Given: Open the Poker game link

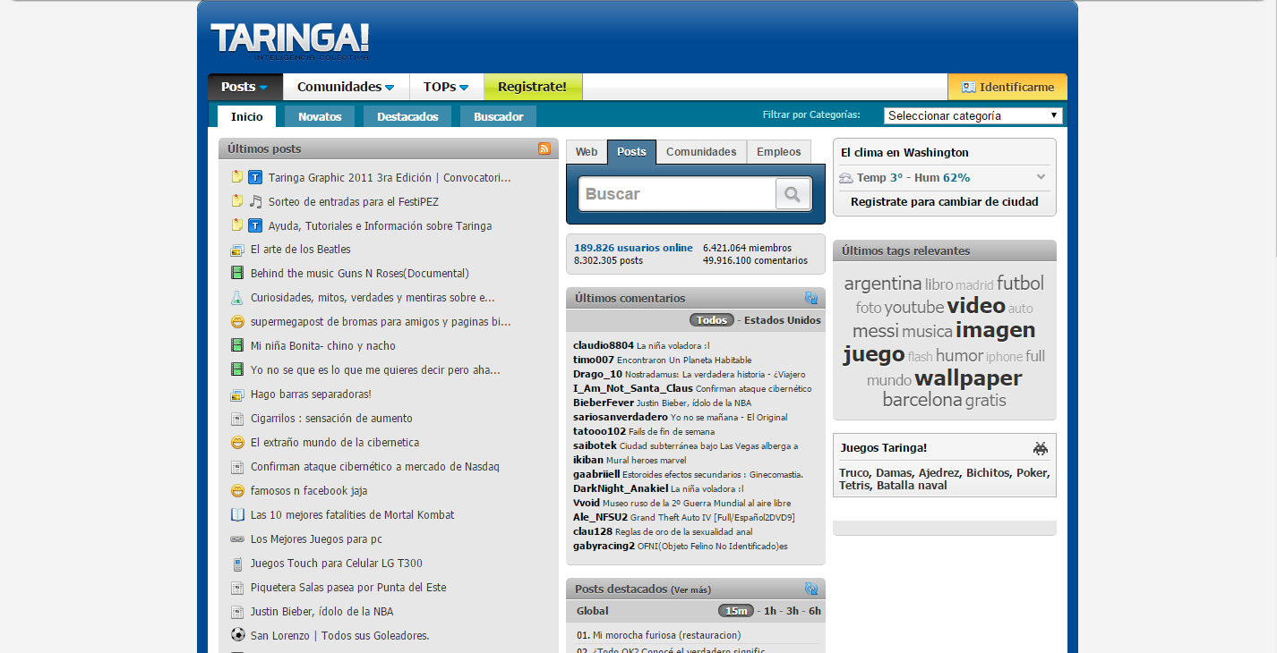Looking at the screenshot, I should [x=1032, y=472].
